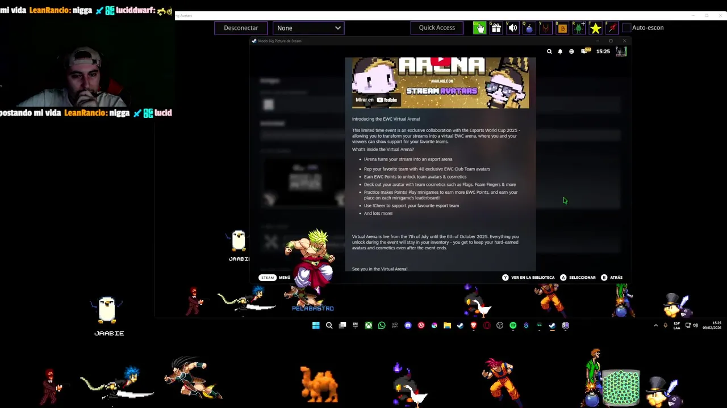
Task: Click the ATRÁS back prompt
Action: (612, 278)
